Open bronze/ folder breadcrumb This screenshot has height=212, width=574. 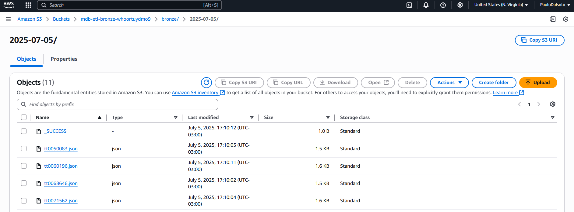coord(170,19)
